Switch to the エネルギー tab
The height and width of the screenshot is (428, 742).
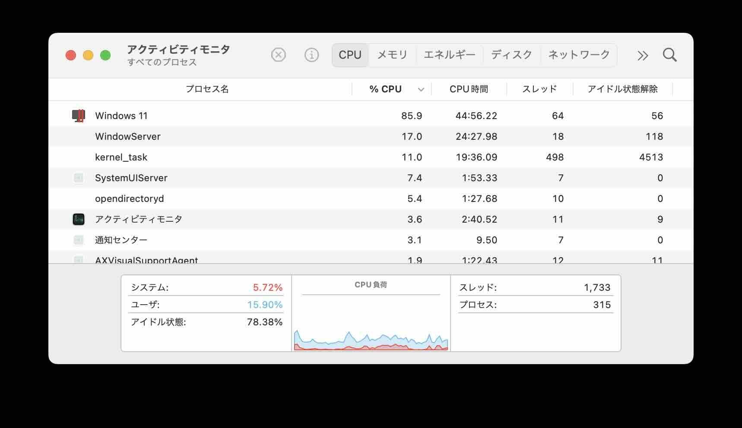click(449, 55)
